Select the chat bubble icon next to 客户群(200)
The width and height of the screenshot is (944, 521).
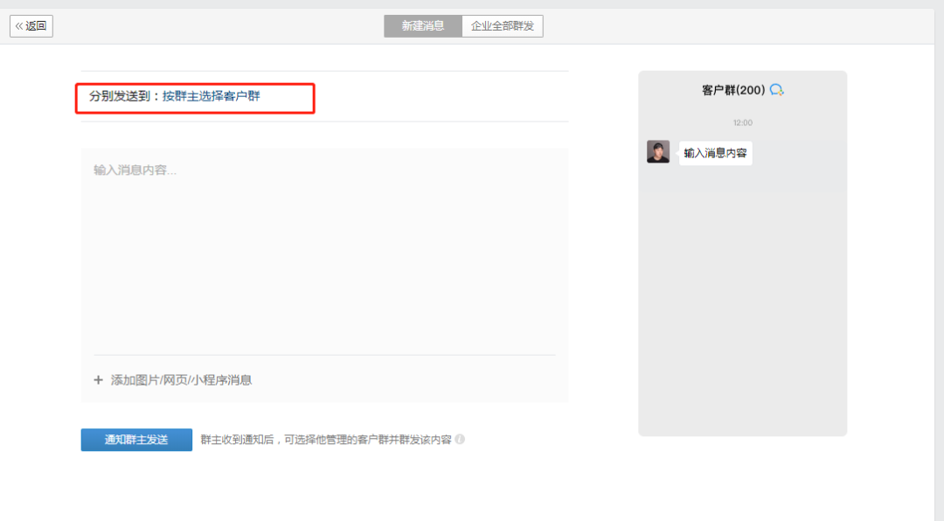[777, 90]
